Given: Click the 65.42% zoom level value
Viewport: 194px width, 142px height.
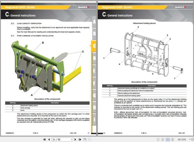Looking at the screenshot, I should [x=182, y=139].
